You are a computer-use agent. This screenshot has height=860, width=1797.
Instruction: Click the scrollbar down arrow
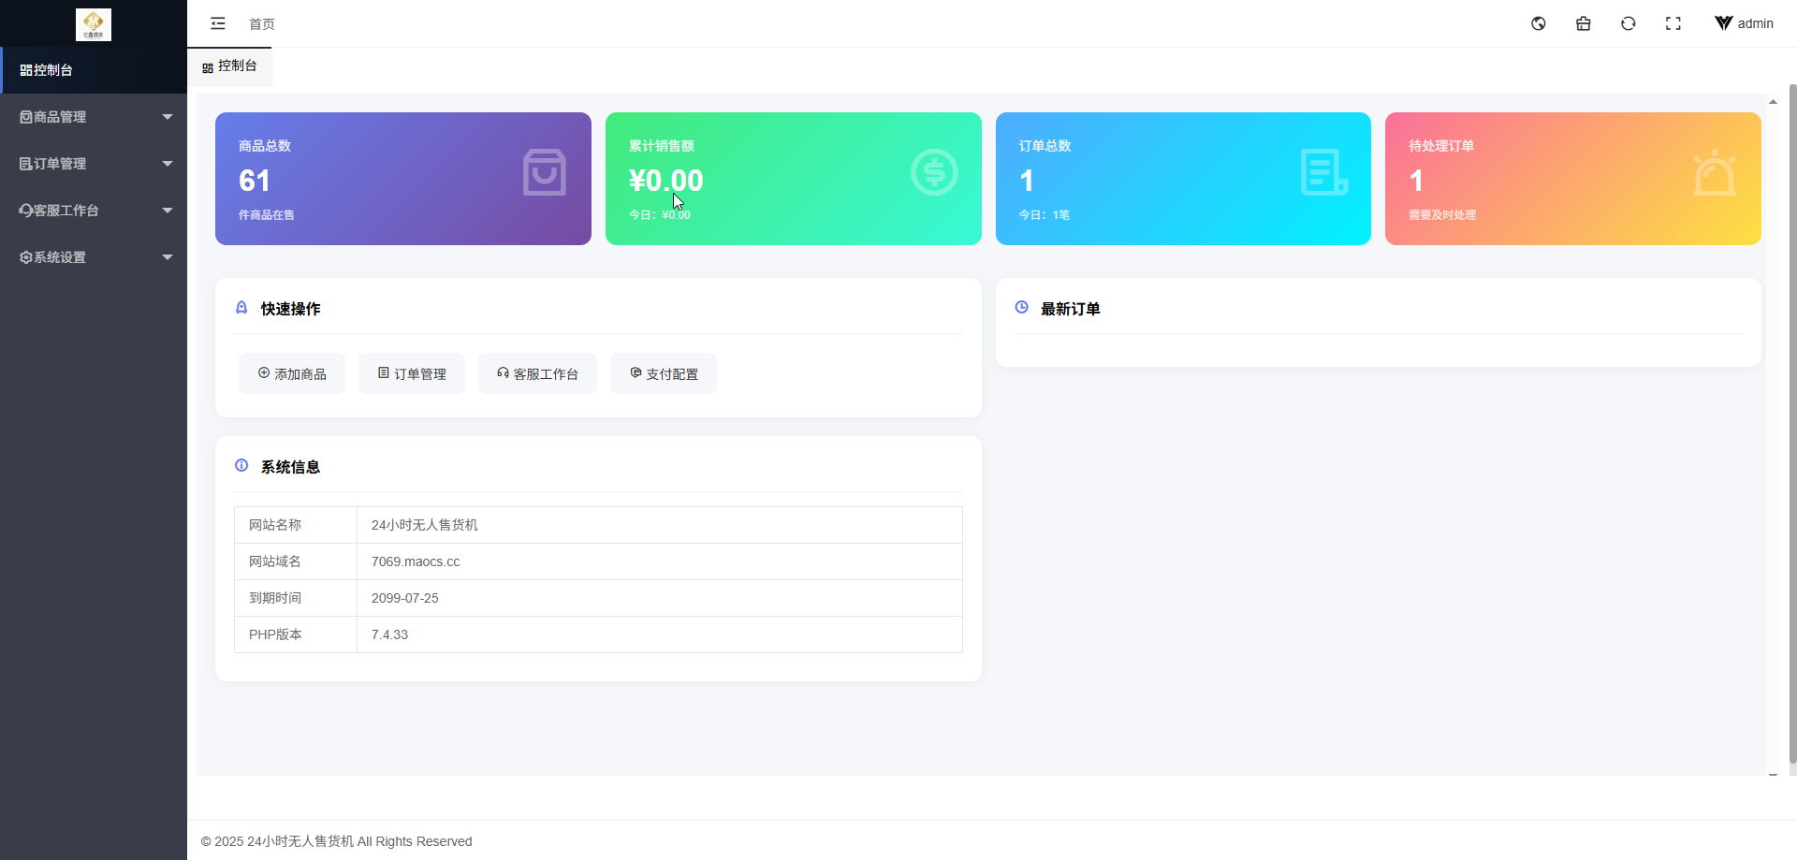(1773, 775)
